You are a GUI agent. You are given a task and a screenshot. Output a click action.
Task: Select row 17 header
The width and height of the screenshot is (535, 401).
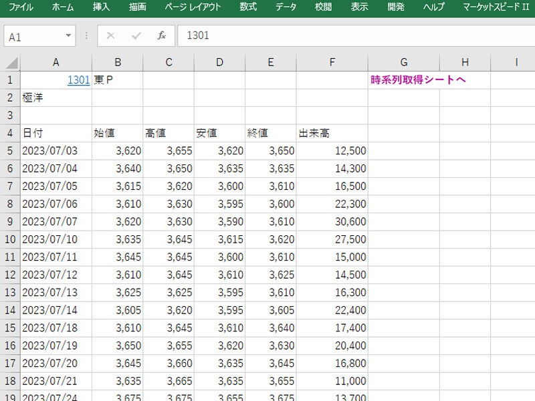[x=10, y=364]
